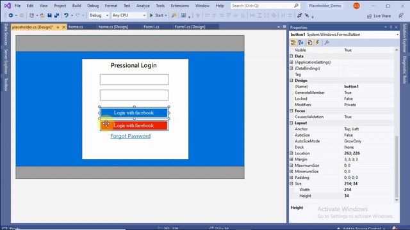Click the second text box on the form
The height and width of the screenshot is (230, 410).
[134, 95]
